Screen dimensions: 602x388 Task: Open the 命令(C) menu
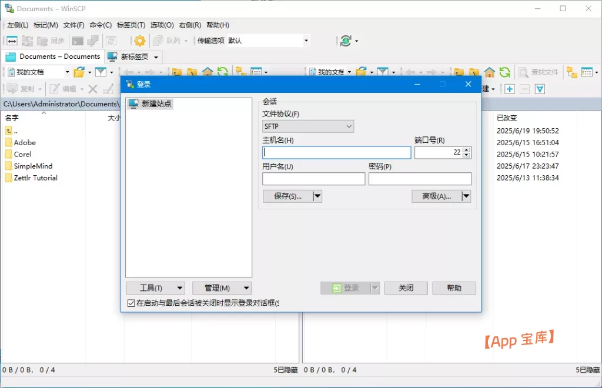(x=101, y=25)
